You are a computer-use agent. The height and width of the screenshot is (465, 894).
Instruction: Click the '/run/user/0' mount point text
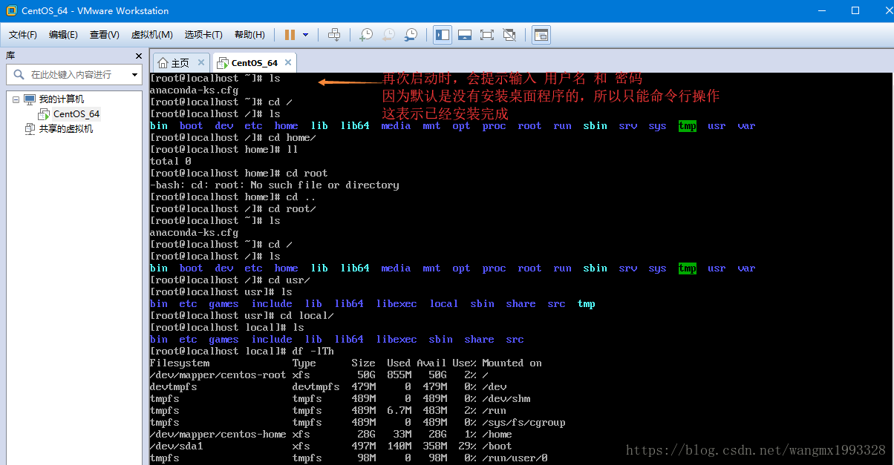coord(515,458)
